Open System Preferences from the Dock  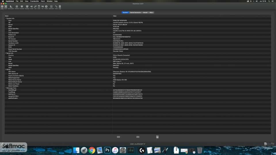[x=123, y=150]
